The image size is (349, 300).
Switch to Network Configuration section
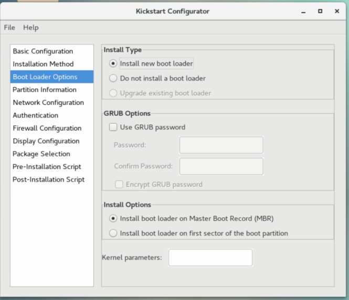point(51,102)
